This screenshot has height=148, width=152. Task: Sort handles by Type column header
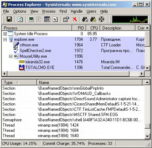(x=19, y=83)
